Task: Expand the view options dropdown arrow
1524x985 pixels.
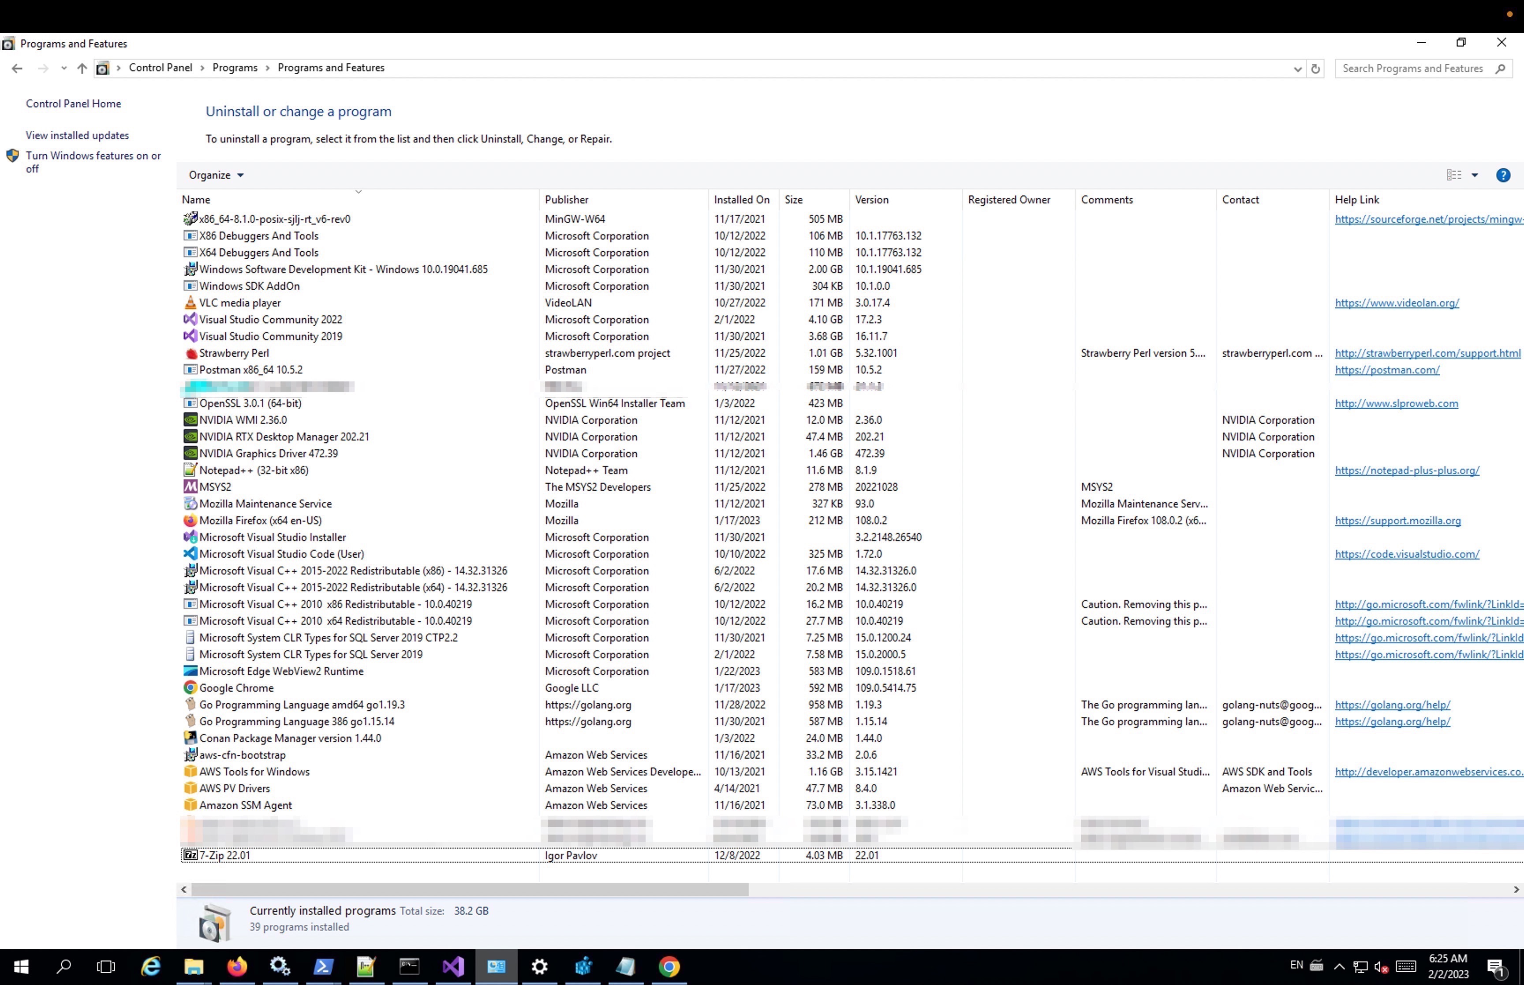Action: pyautogui.click(x=1475, y=175)
